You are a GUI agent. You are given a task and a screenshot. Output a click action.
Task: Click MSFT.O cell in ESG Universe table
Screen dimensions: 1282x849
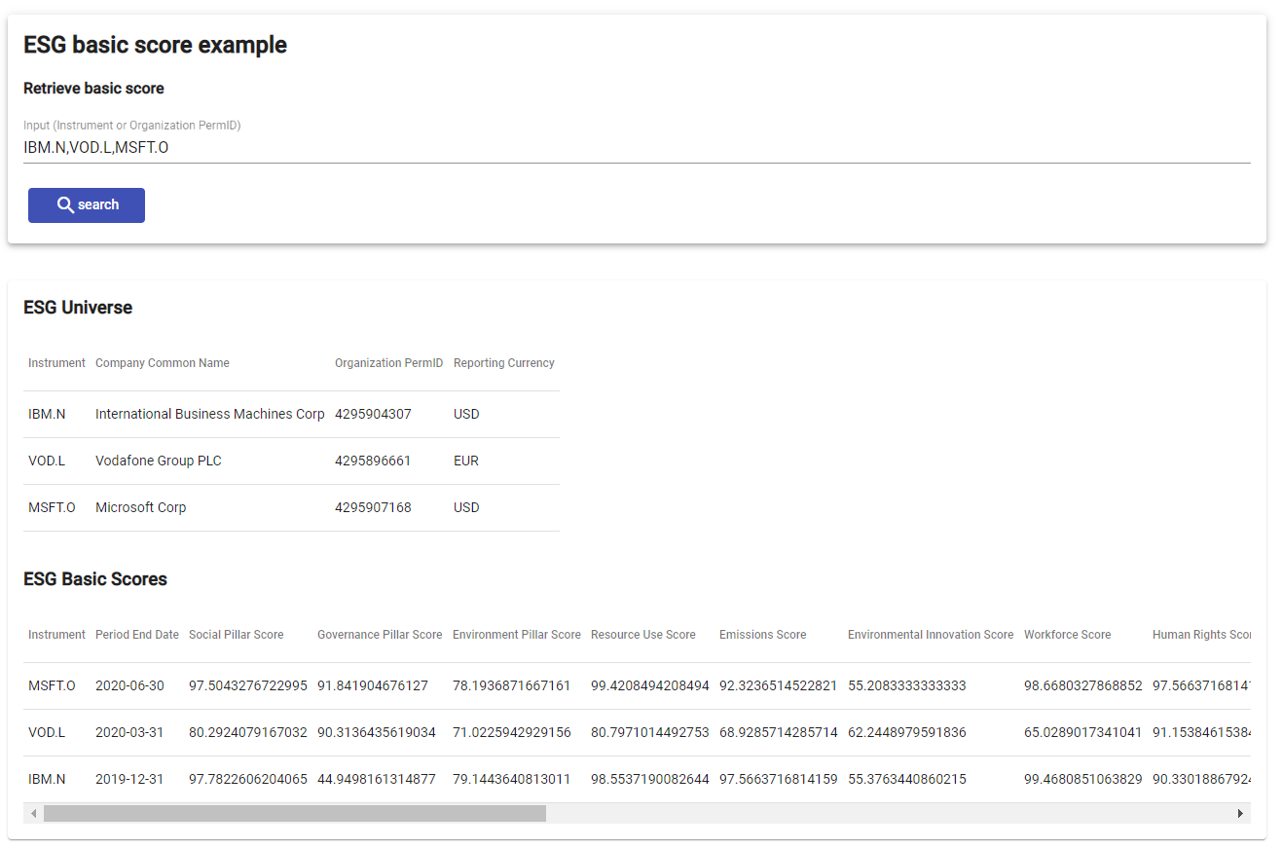[52, 507]
